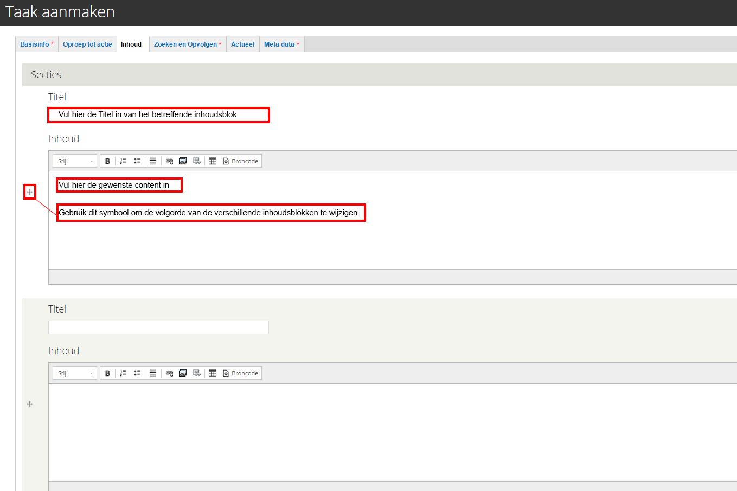Viewport: 737px width, 491px height.
Task: Insert table in second section editor
Action: tap(213, 373)
